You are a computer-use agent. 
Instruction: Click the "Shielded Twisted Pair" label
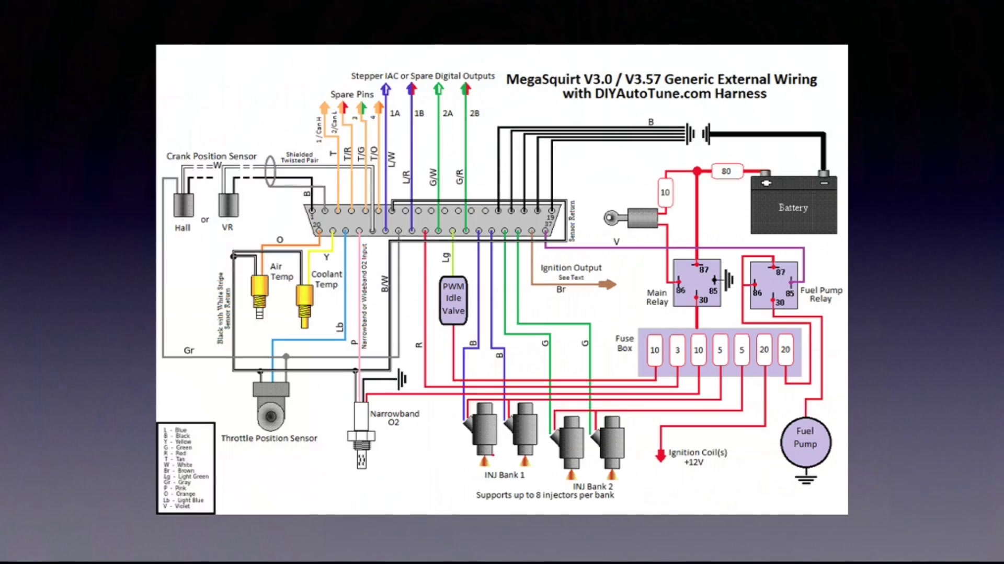click(300, 157)
